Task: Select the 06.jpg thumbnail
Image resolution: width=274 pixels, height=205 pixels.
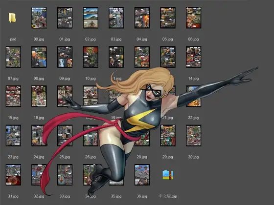Action: (x=194, y=18)
